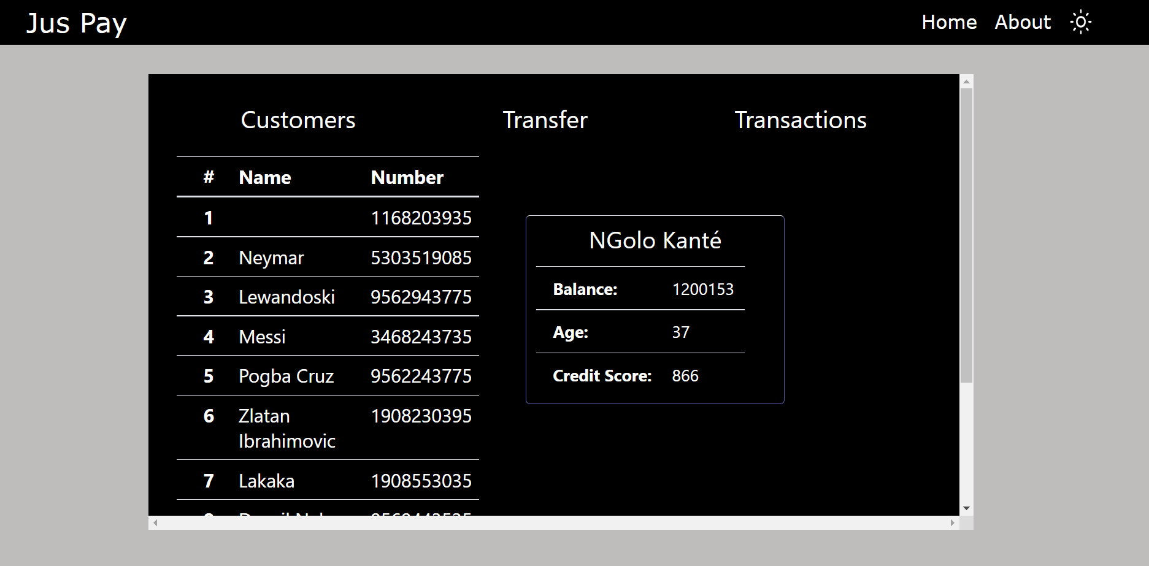Screen dimensions: 1149x566
Task: Click the vertical scrollbar down arrow
Action: 966,508
